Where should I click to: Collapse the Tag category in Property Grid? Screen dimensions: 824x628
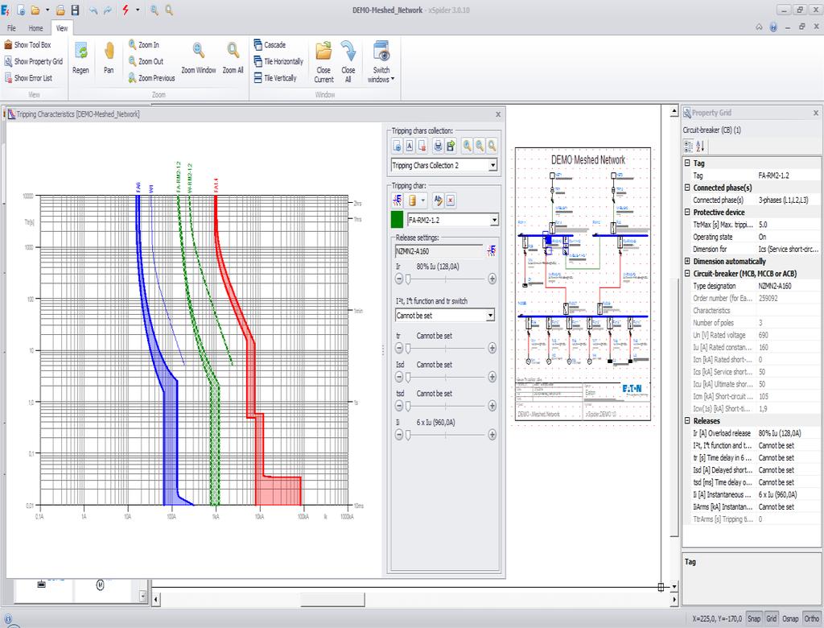pos(687,163)
